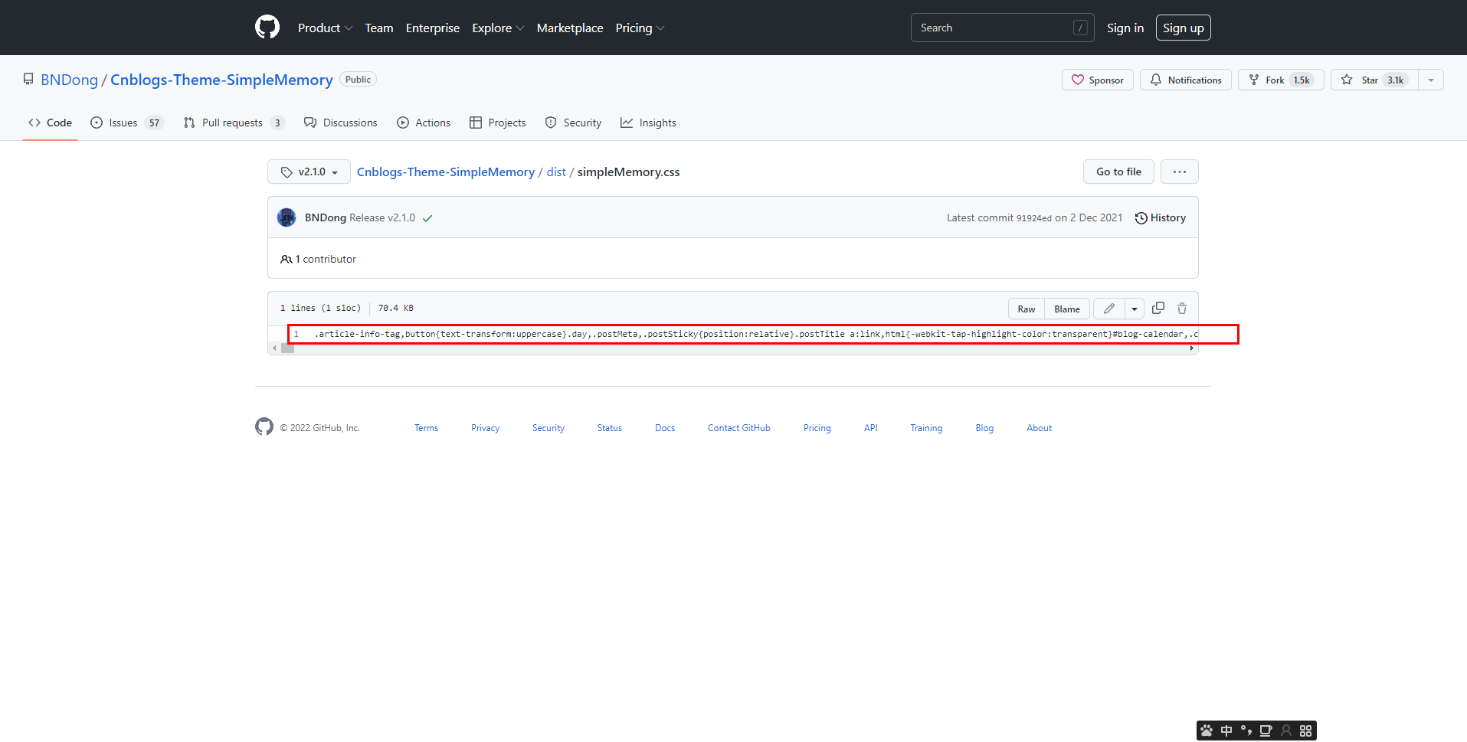1467x742 pixels.
Task: Delete this file with the trash icon
Action: click(x=1182, y=308)
